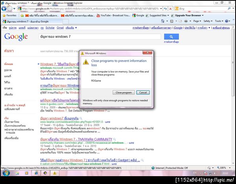Viewport: 236px width, 184px height.
Task: Click 'ROGame' program name in dialog
Action: pyautogui.click(x=96, y=81)
